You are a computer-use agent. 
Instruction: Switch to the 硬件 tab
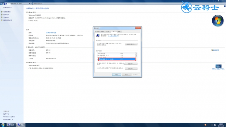pos(103,32)
